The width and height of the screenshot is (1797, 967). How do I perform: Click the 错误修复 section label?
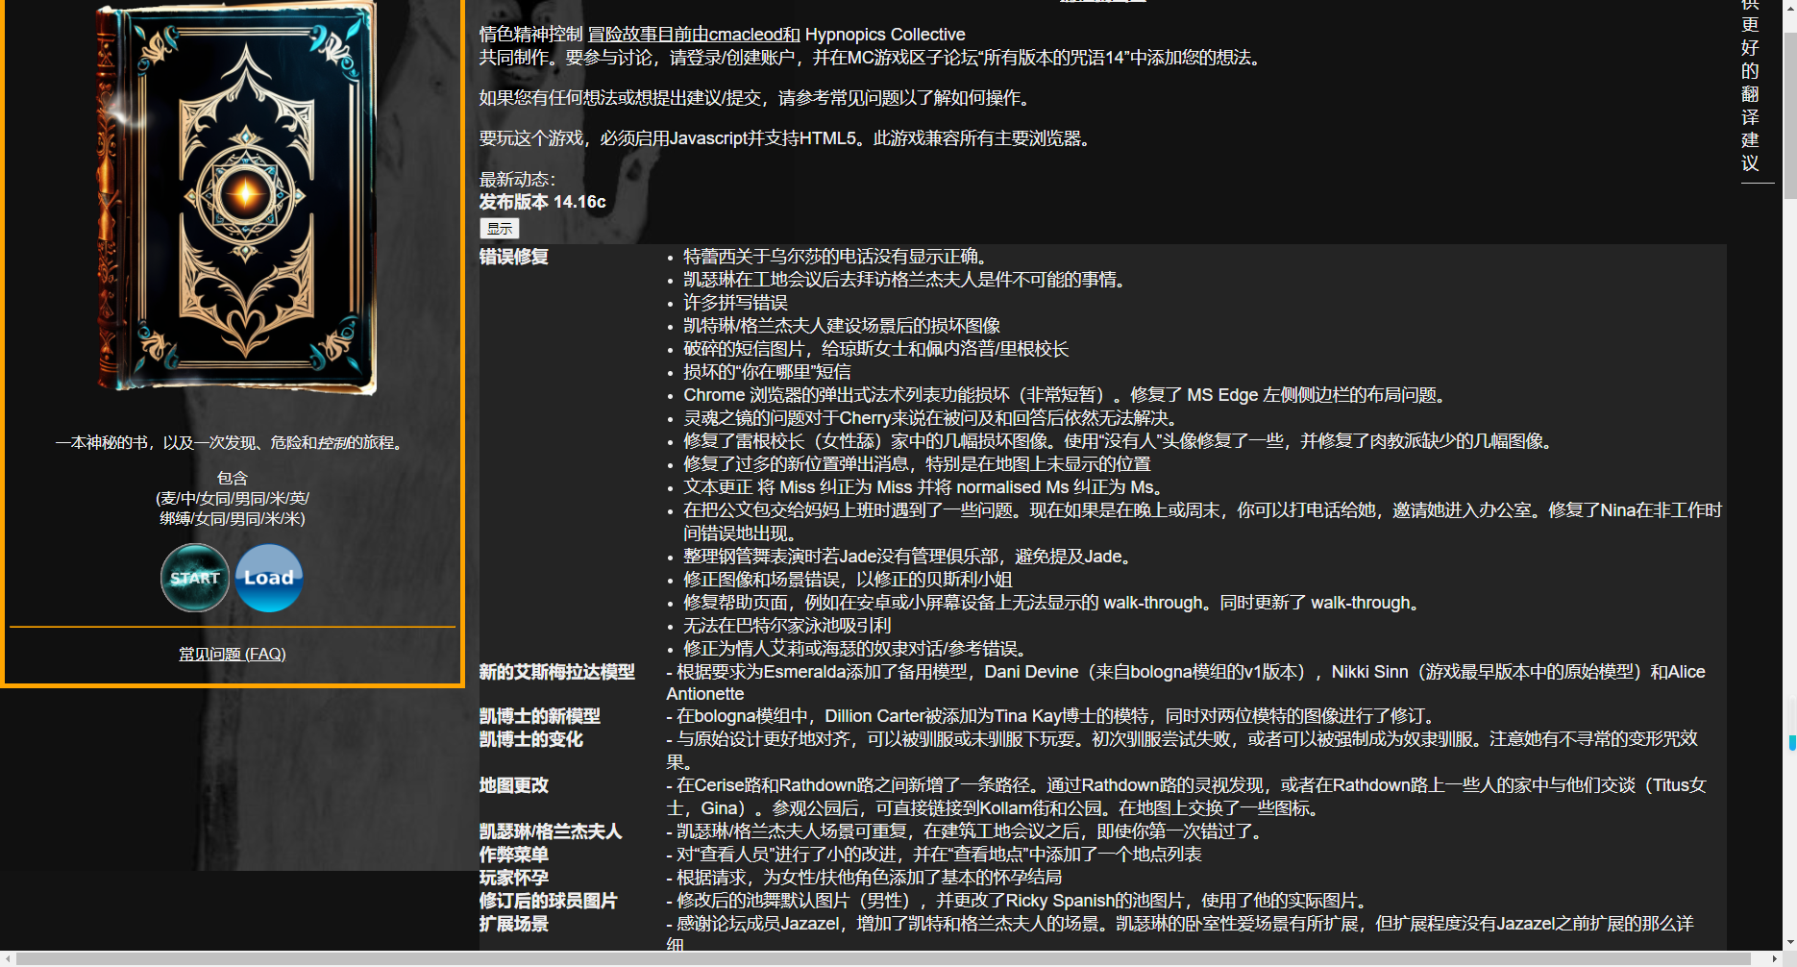pyautogui.click(x=514, y=257)
